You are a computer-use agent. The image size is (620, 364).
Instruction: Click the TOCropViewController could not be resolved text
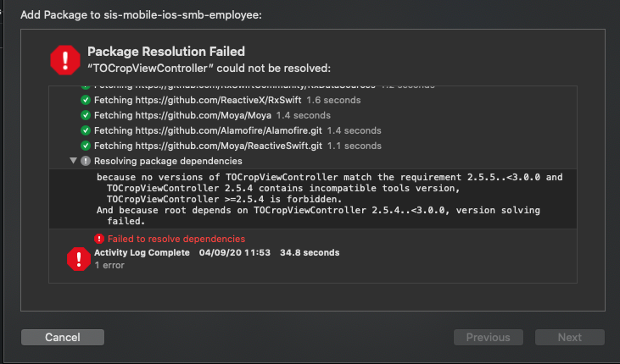tap(209, 69)
